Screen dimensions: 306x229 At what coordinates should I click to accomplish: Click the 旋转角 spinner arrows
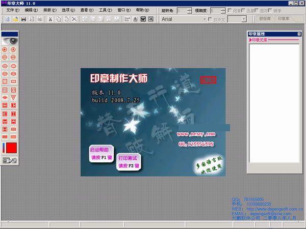click(x=190, y=11)
